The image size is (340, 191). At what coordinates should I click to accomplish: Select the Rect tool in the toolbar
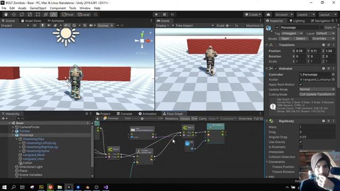(x=38, y=14)
